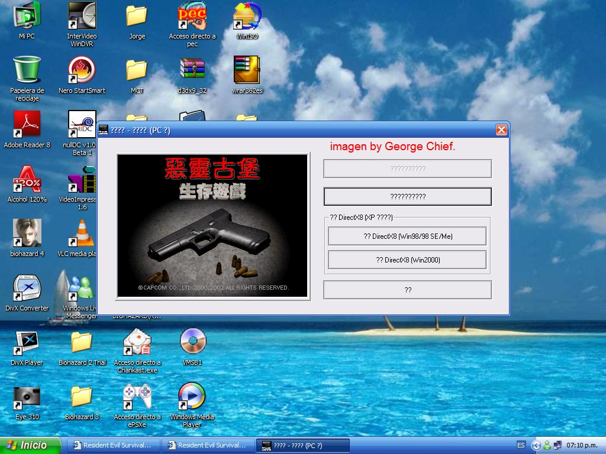606x454 pixels.
Task: Select the Alcohol 120% desktop icon
Action: [x=27, y=179]
